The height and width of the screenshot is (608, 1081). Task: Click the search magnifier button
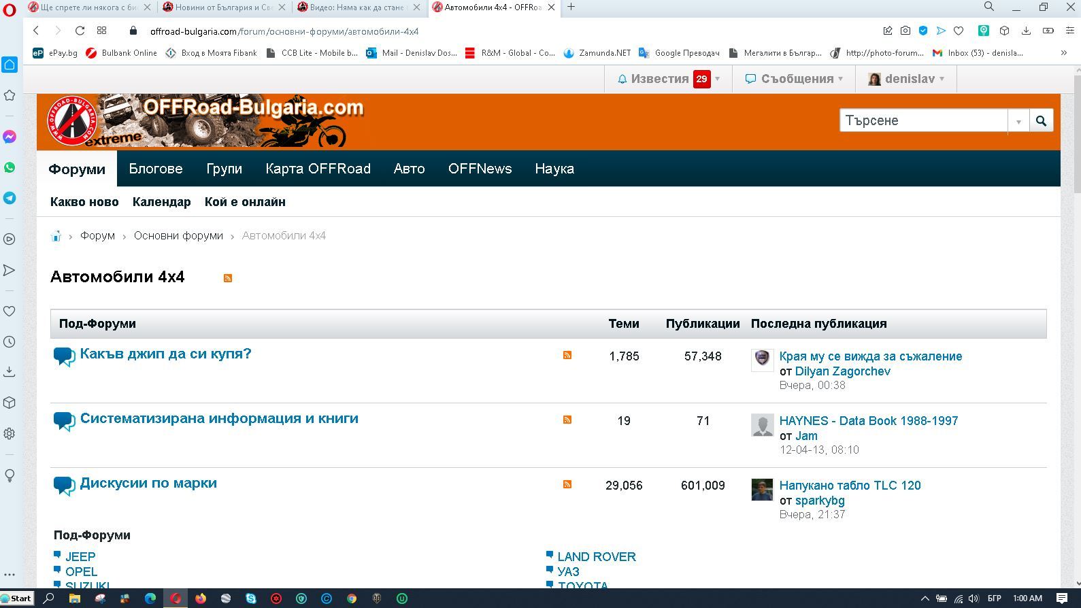tap(1041, 120)
